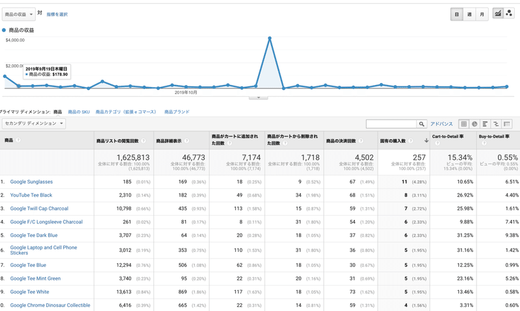Select 商品ブランド primary dimension

click(x=177, y=112)
